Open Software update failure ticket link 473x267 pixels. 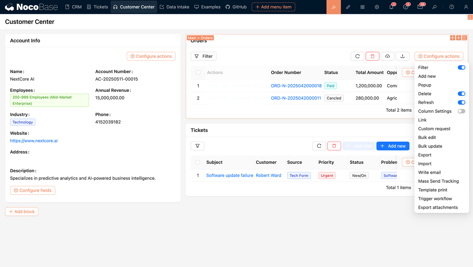click(x=230, y=176)
